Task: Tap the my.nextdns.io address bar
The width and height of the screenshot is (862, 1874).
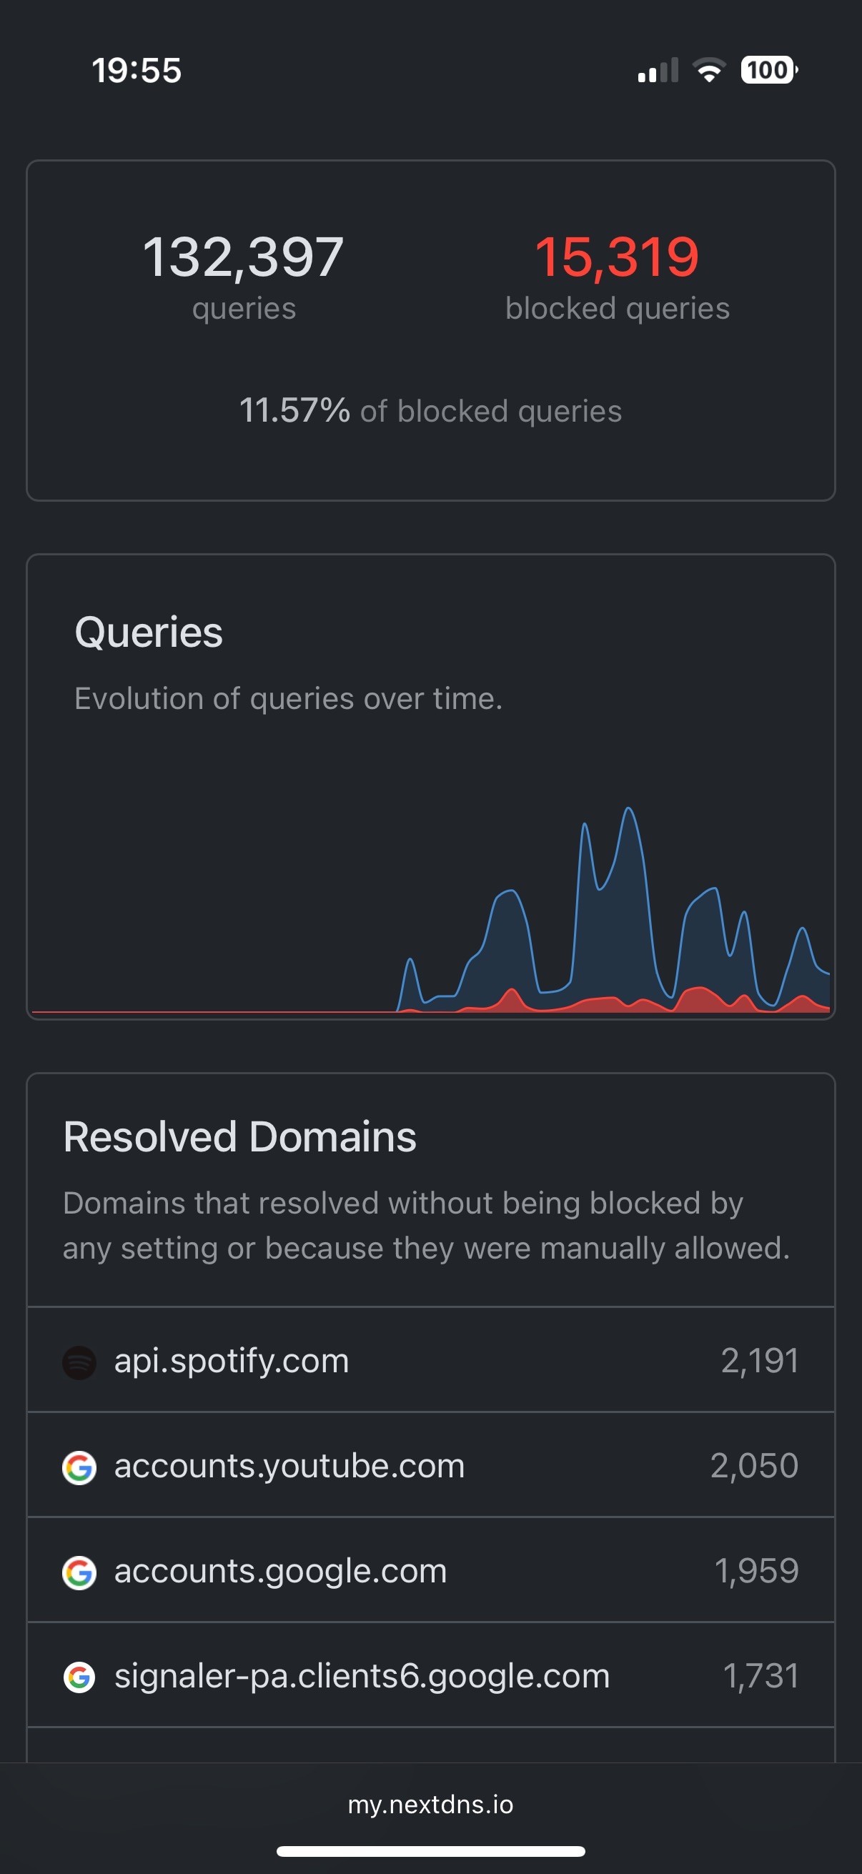Action: [430, 1804]
